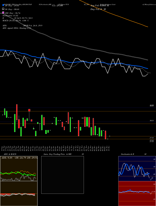Click the MACD panel with red histogram

(x=19, y=194)
